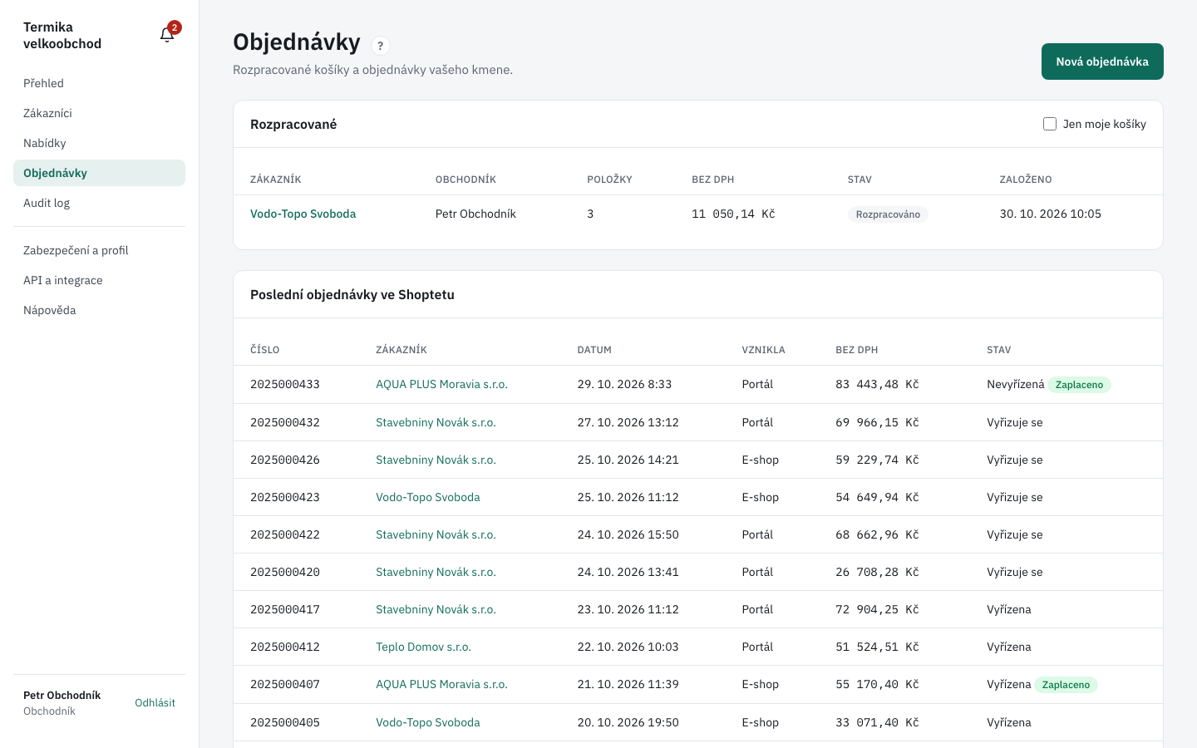Open Zákazníci in the sidebar
Screen dimensions: 1197x748
tap(99, 113)
